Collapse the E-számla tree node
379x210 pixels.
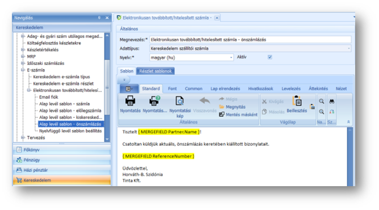coord(23,70)
